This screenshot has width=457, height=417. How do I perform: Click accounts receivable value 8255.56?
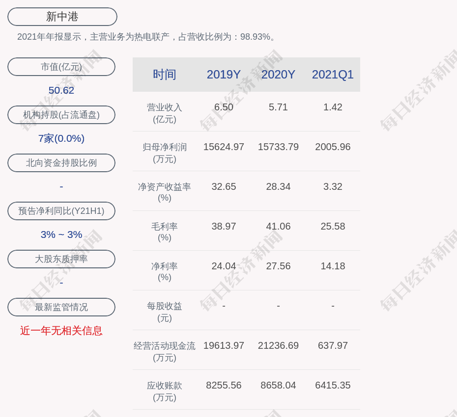coord(224,385)
